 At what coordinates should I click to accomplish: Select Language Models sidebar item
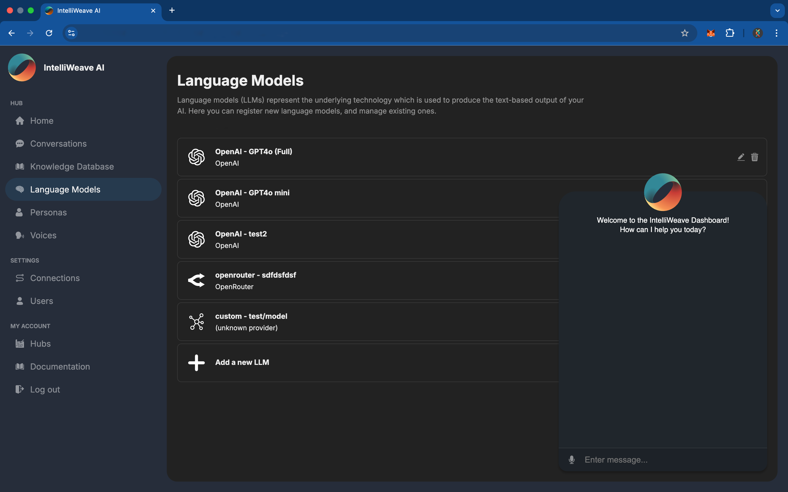(83, 189)
